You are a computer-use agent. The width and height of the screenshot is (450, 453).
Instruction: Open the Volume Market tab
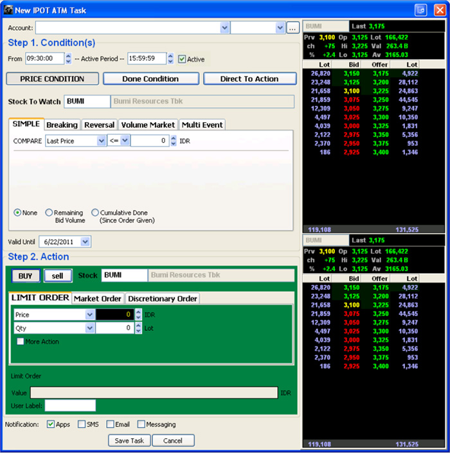(x=148, y=125)
